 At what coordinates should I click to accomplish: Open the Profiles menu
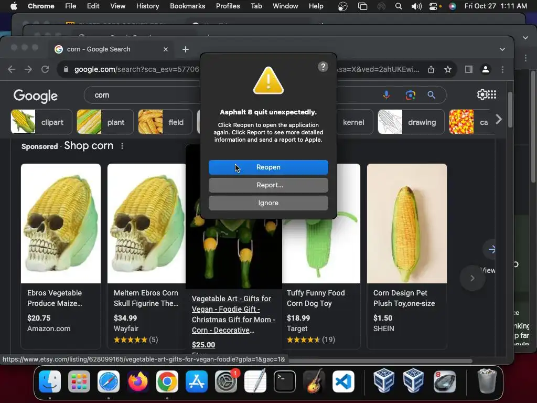pos(228,6)
